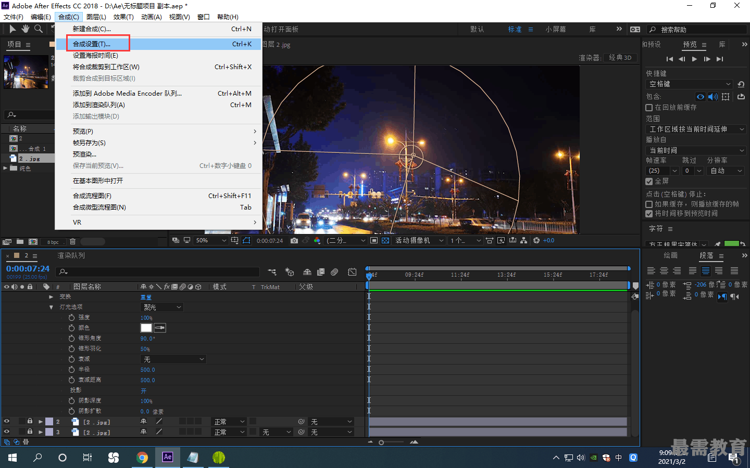
Task: Toggle include overlays icon in Preview
Action: (726, 97)
